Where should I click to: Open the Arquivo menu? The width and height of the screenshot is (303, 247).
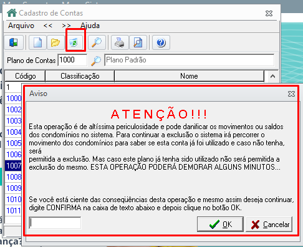21,26
